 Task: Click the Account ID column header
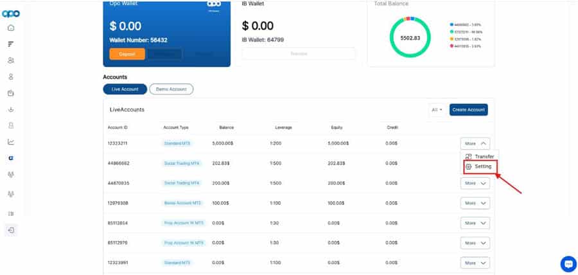point(118,128)
